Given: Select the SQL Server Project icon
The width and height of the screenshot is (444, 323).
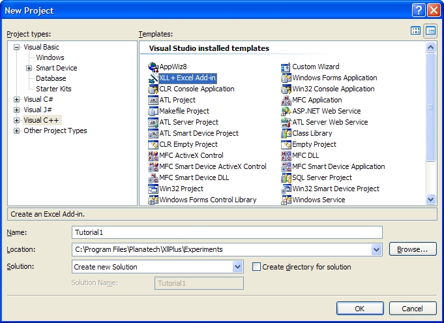Looking at the screenshot, I should tap(286, 177).
